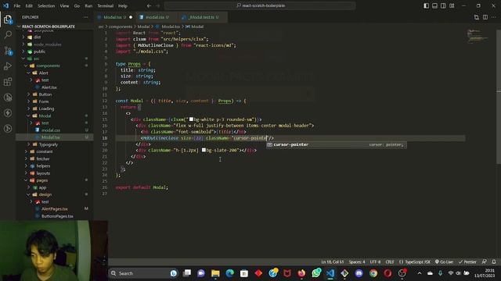This screenshot has width=501, height=281.
Task: Collapse the Alert folder
Action: (44, 73)
